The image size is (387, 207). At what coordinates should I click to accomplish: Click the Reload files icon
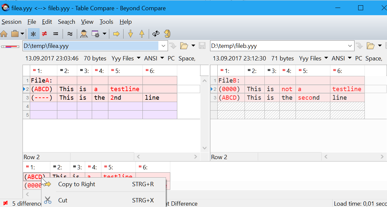click(167, 34)
